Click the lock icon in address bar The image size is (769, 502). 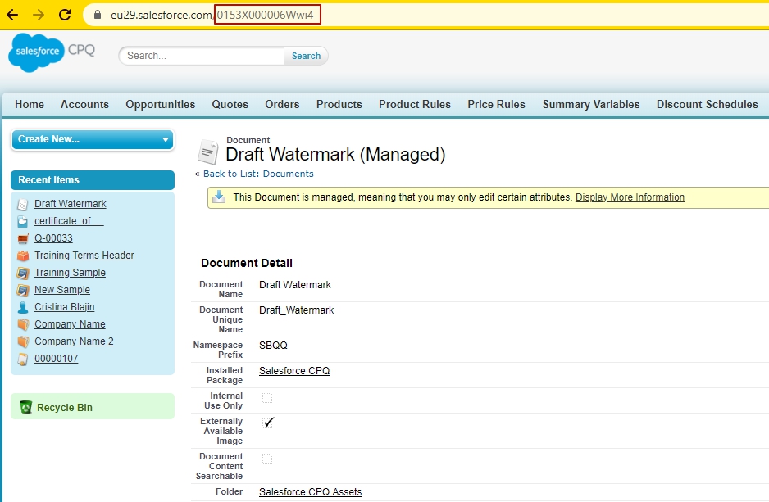click(x=98, y=15)
